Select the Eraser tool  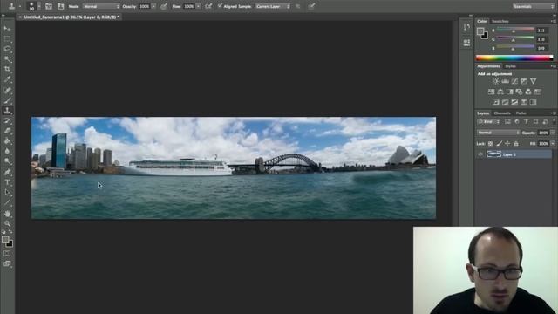tap(7, 131)
